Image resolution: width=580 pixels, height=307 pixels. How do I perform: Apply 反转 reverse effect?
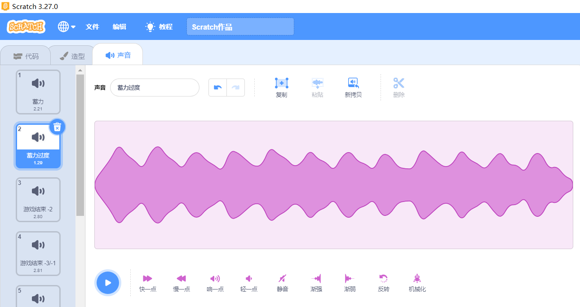(384, 283)
